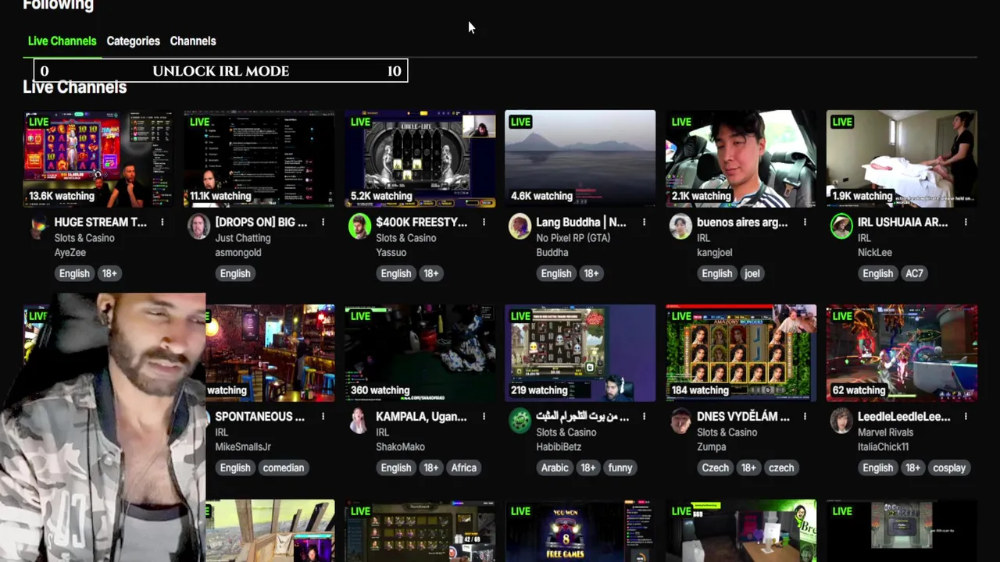Viewport: 1000px width, 562px height.
Task: Open ItaliaChick11's Marvel Rivals thumbnail
Action: click(902, 353)
